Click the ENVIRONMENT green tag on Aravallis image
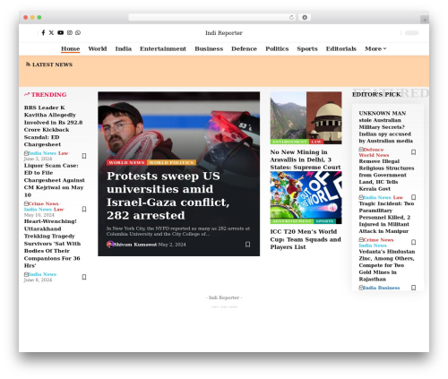Screen dimensions: 448x379 (289, 142)
